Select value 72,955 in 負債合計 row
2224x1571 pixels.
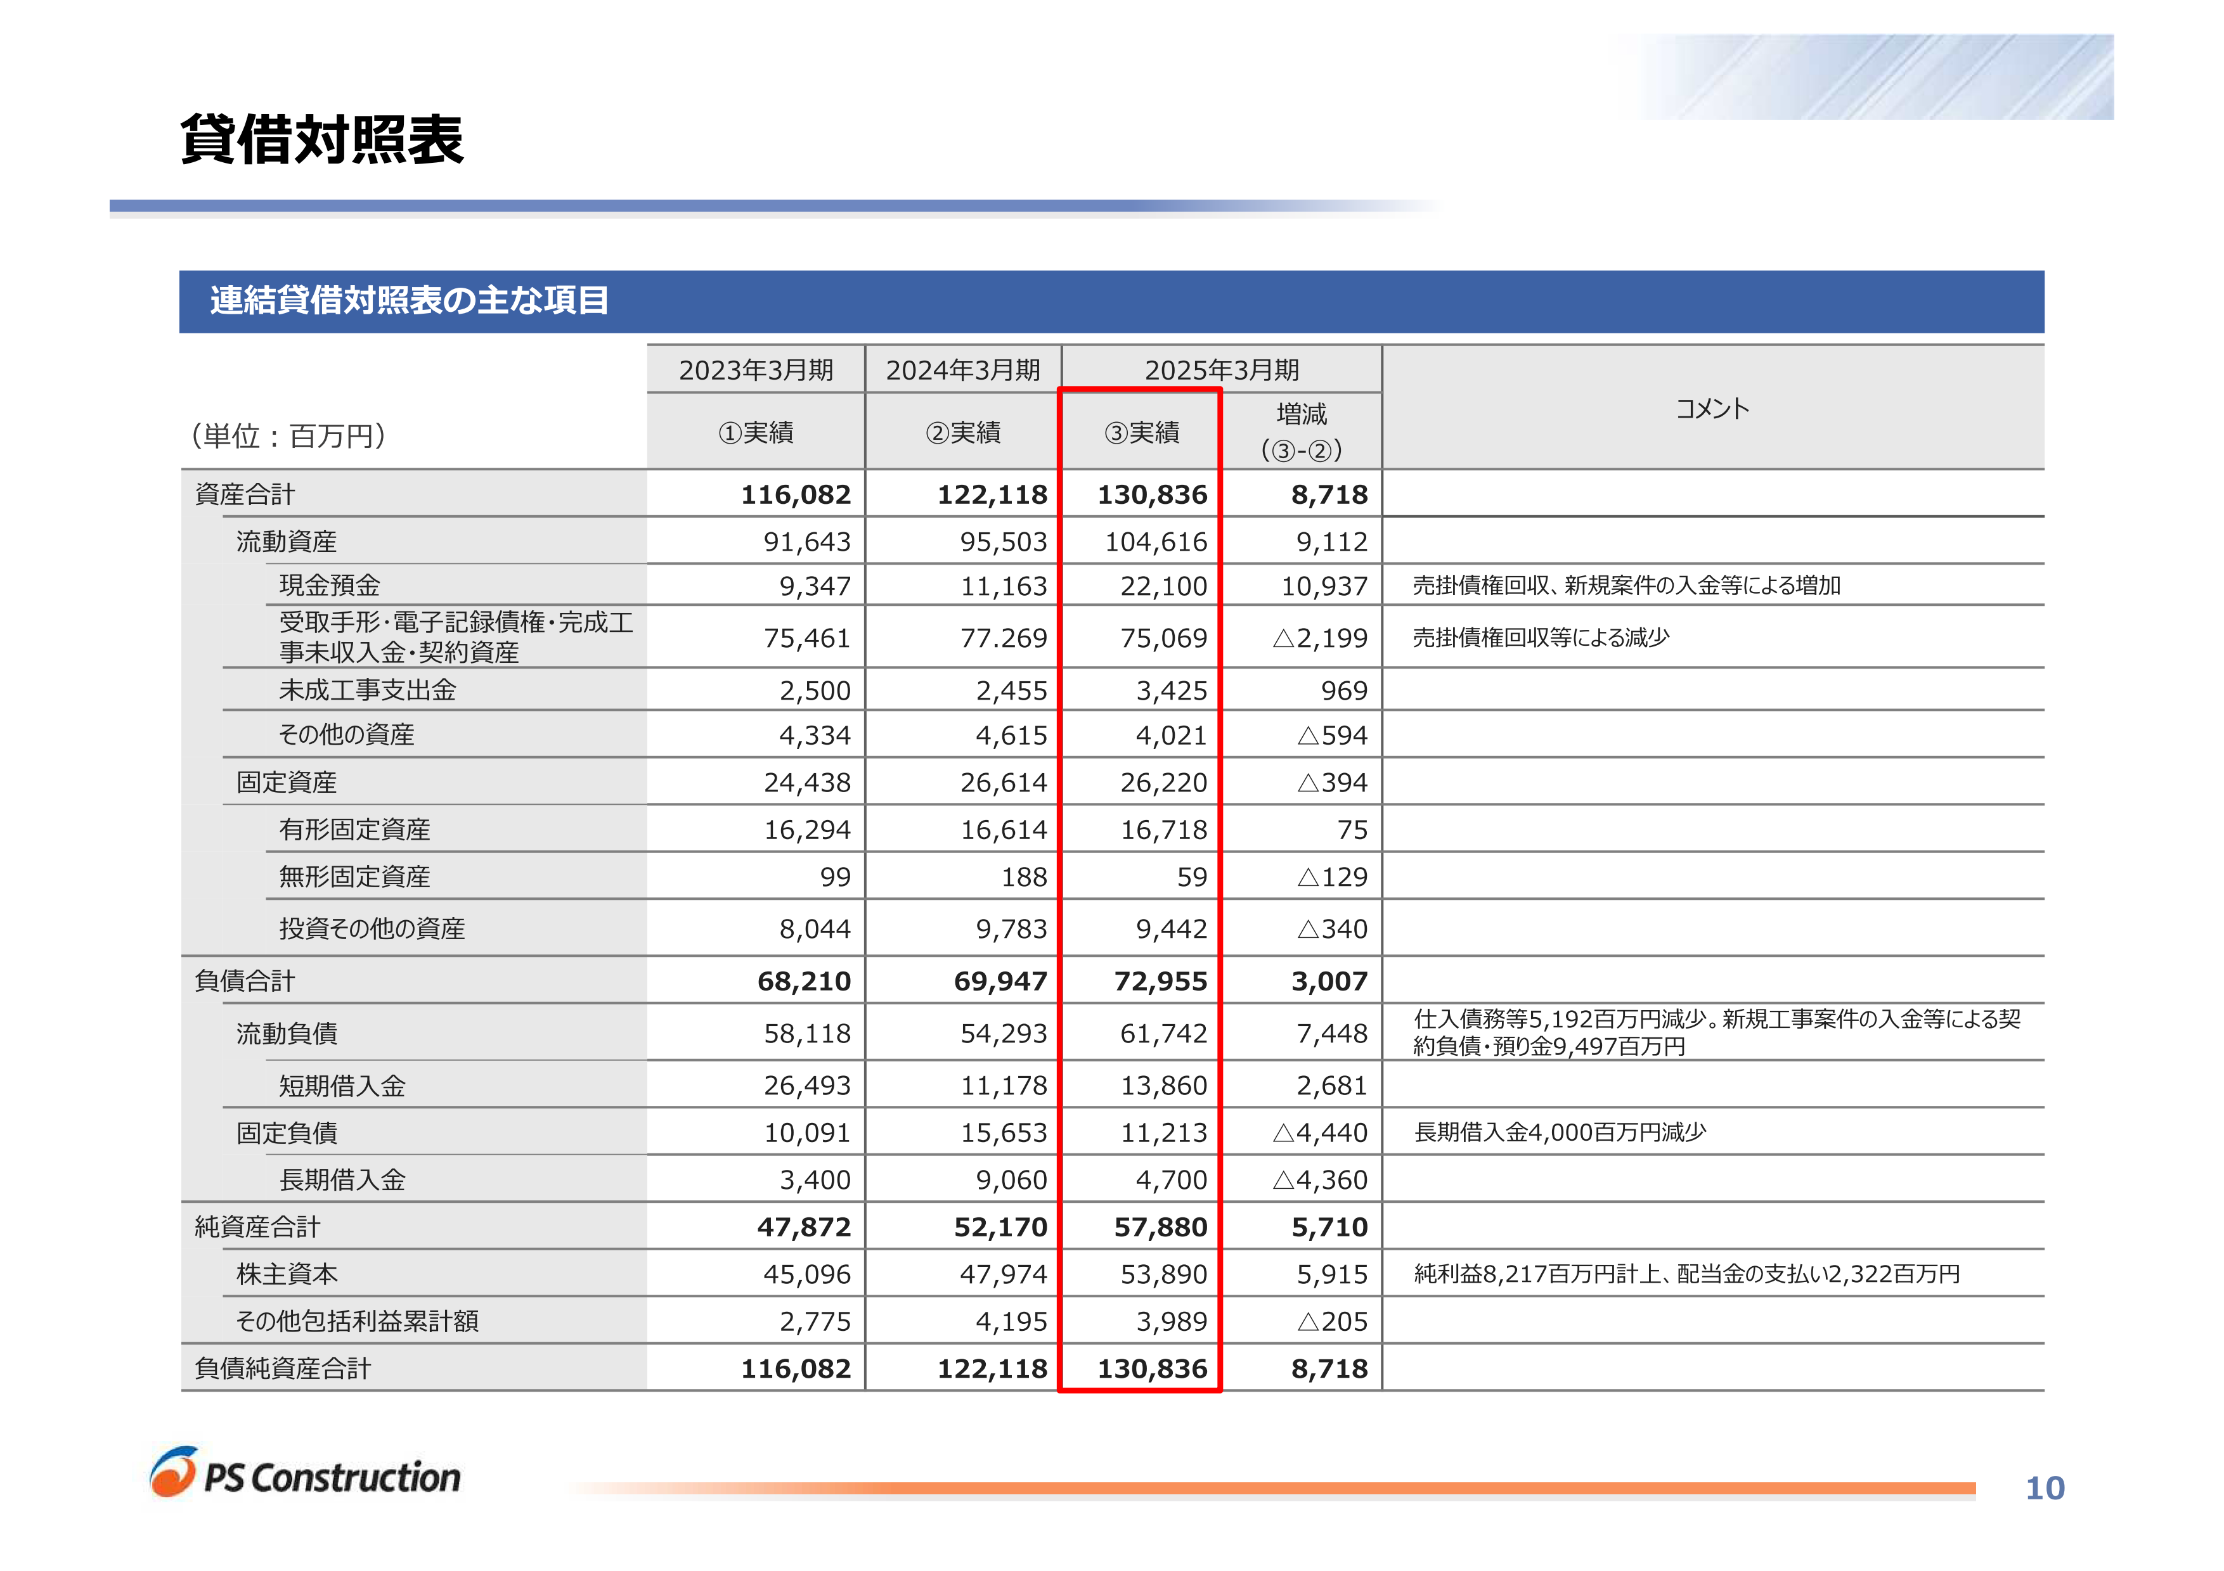(1160, 982)
